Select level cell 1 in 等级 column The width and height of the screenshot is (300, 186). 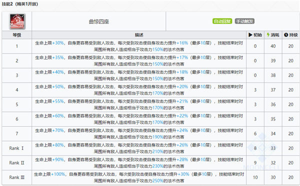click(17, 46)
